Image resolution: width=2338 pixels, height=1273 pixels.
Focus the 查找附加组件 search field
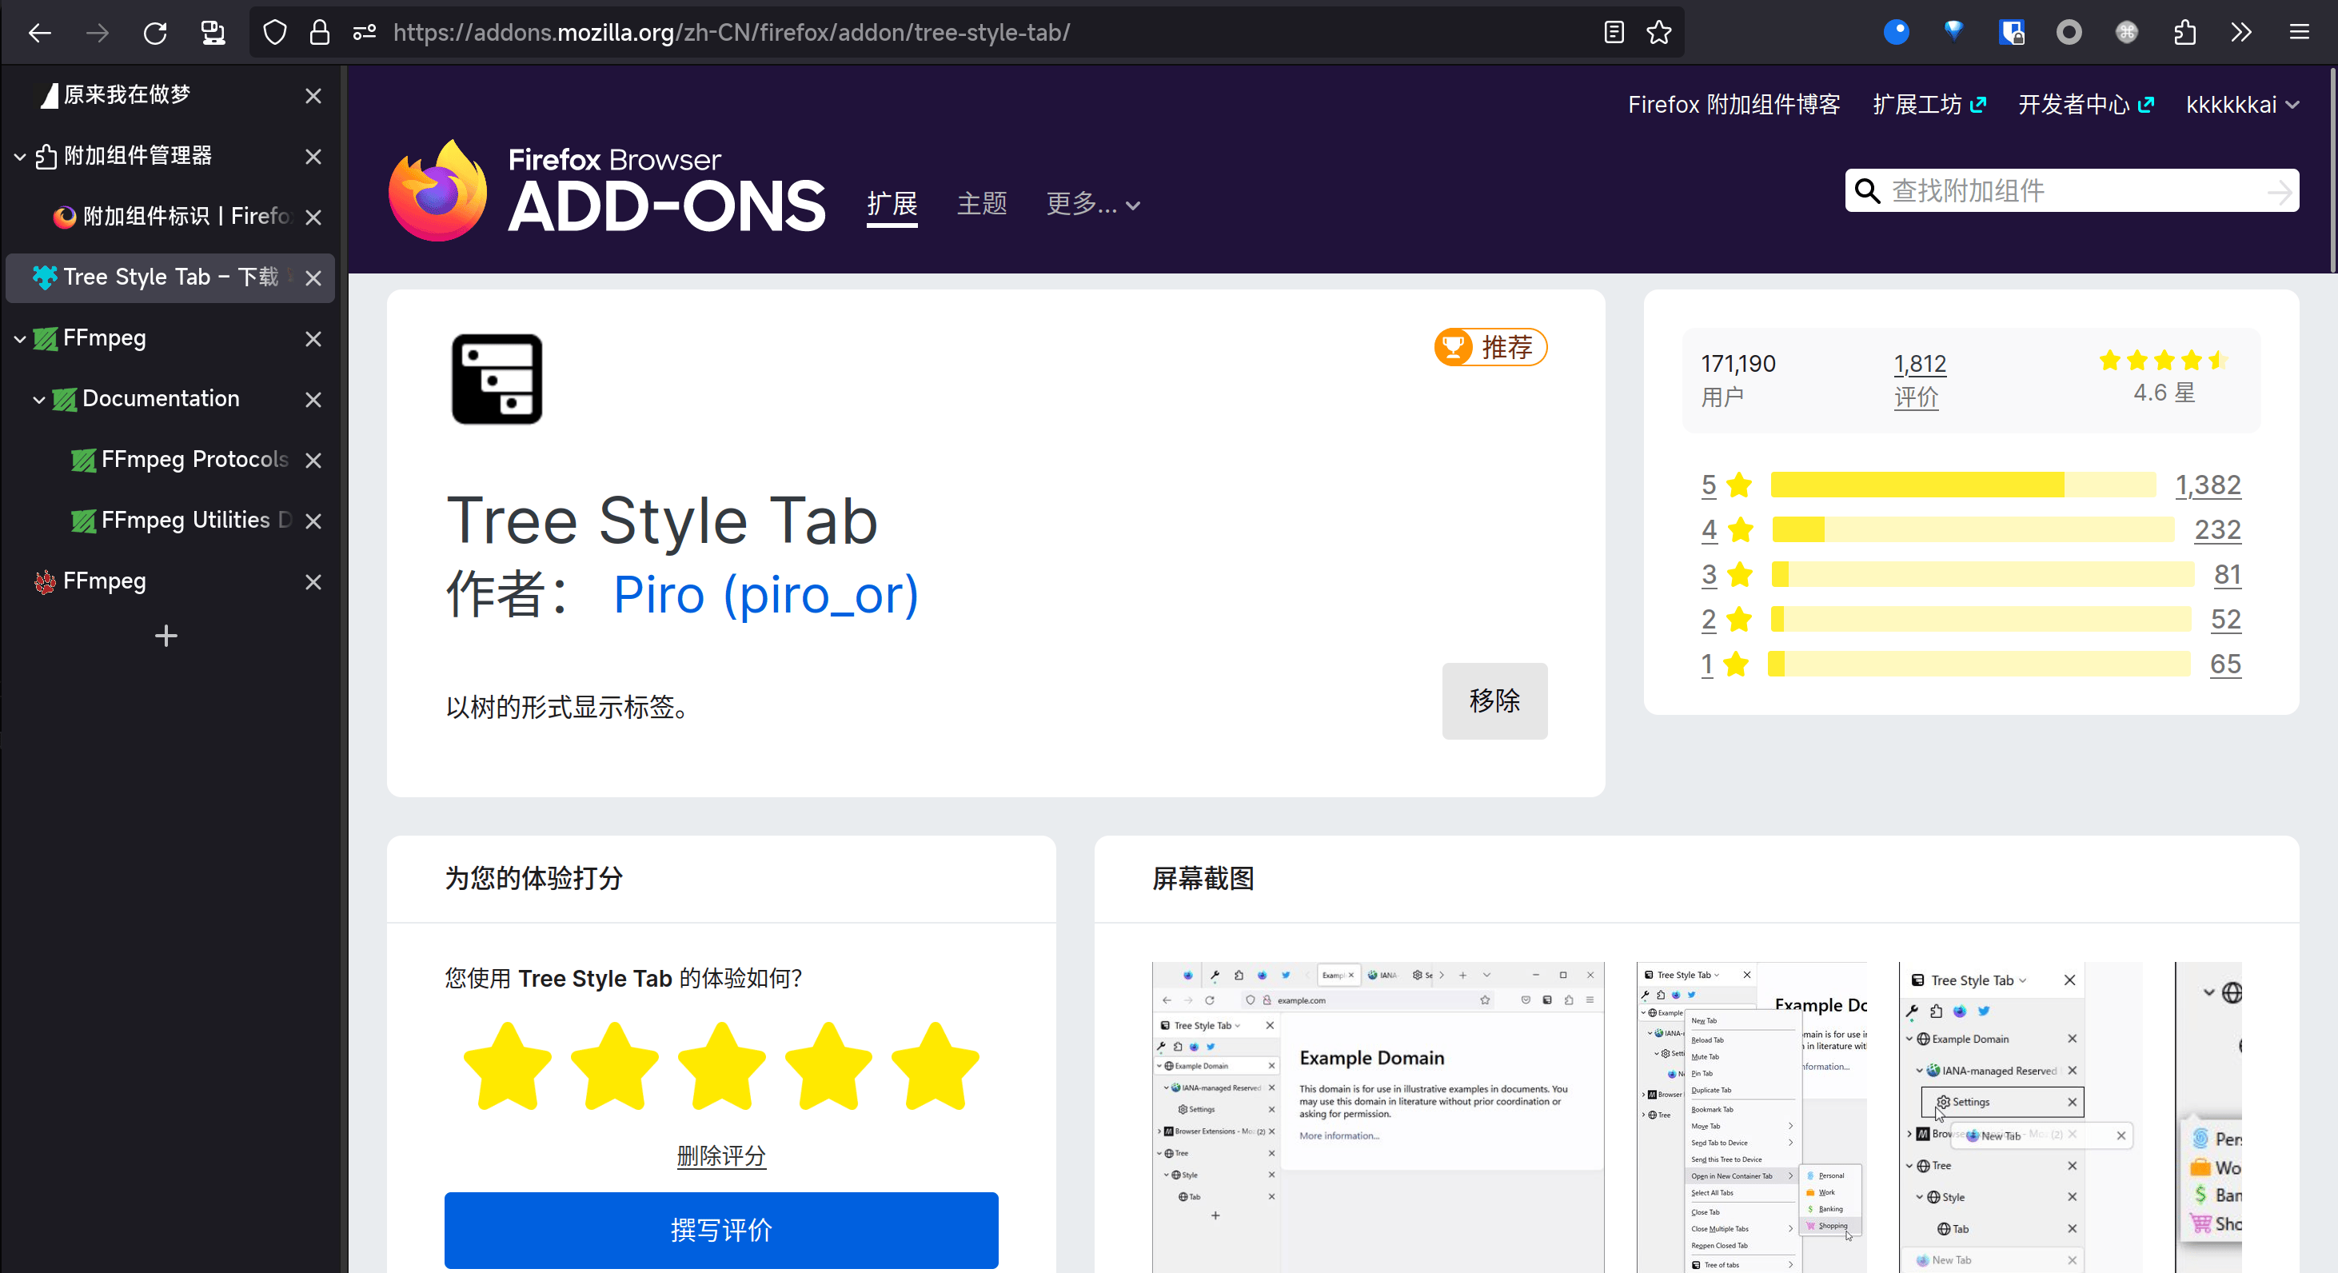[2072, 190]
